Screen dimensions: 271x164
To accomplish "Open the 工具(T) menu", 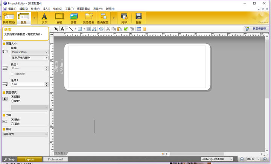I will 69,9.
